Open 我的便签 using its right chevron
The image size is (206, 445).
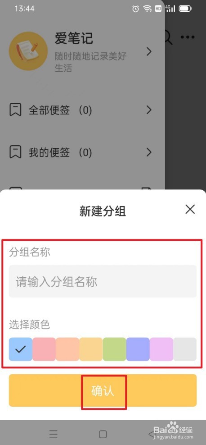[x=149, y=152]
